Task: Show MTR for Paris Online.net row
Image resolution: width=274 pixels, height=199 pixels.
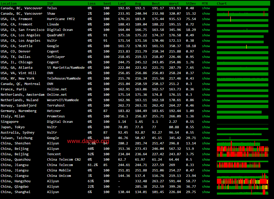Action: coord(206,89)
